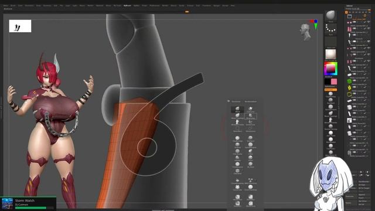Open the current brush thumbnail at top of right shelf
Screen dimensions: 375x211
point(330,16)
